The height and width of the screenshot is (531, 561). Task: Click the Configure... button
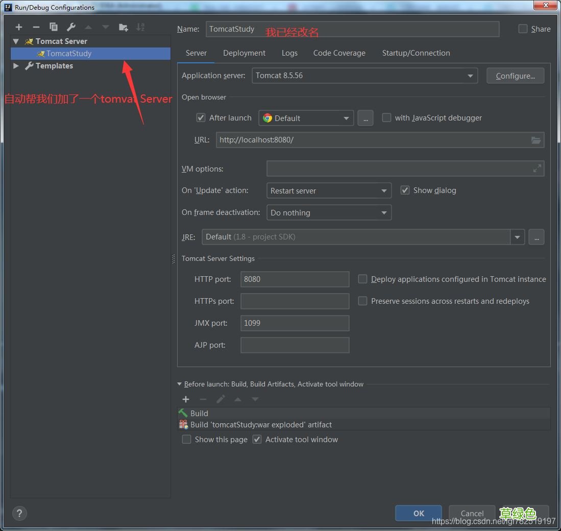(515, 76)
